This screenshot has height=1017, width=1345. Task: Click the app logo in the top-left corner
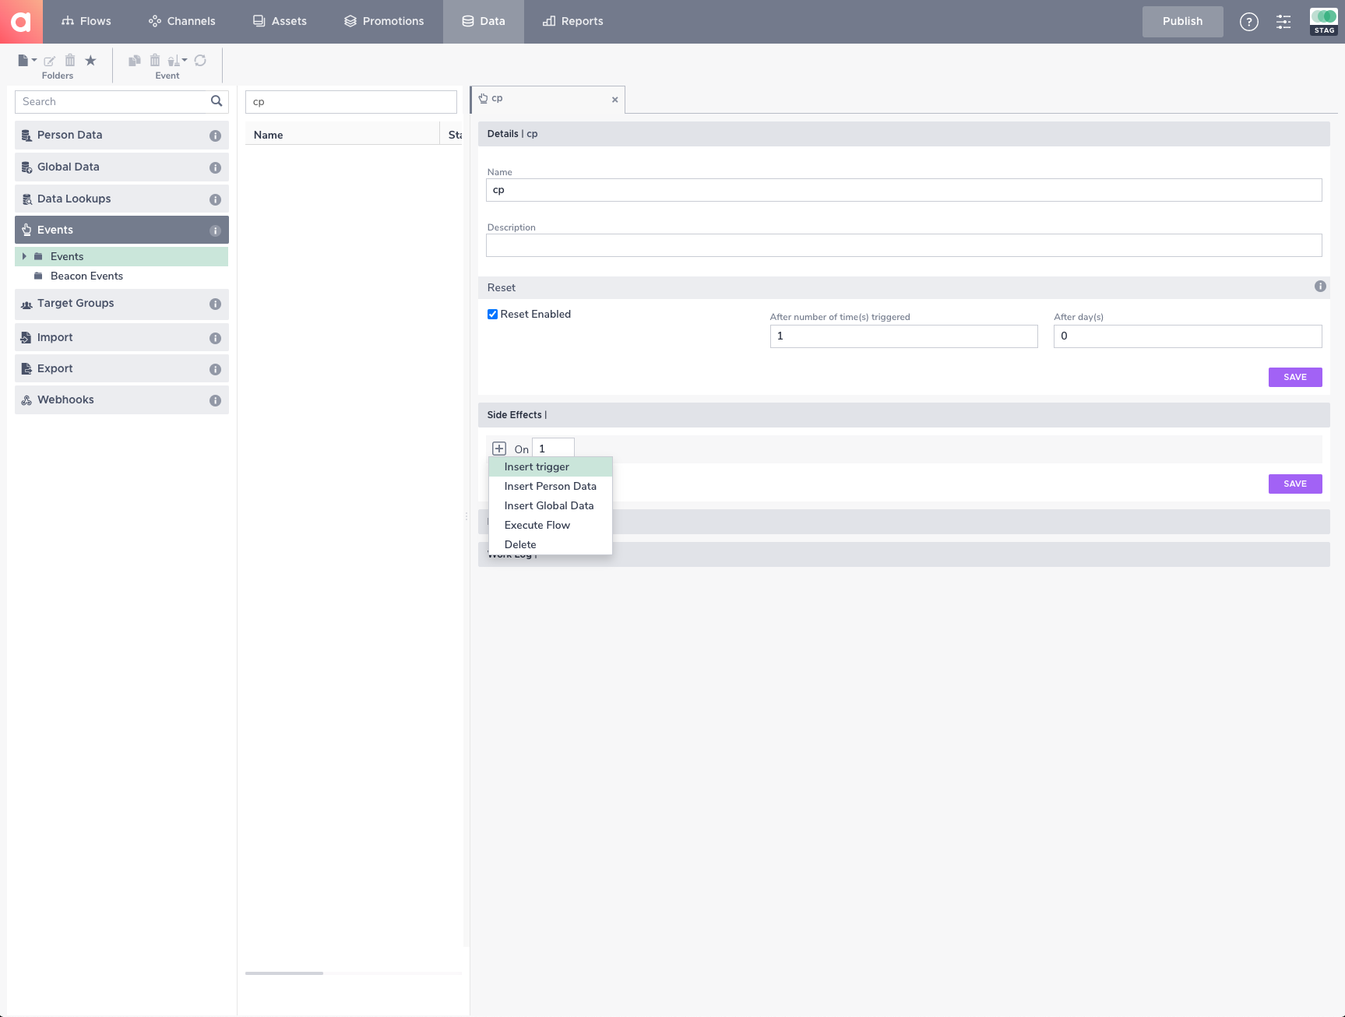point(21,21)
